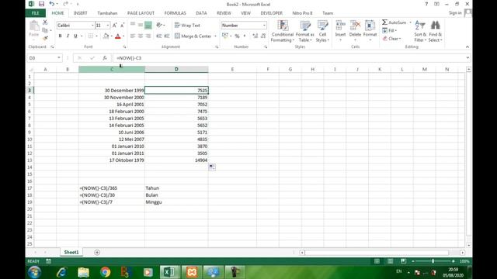Click the Copy icon in Clipboard group
Image resolution: width=497 pixels, height=279 pixels.
pyautogui.click(x=45, y=30)
